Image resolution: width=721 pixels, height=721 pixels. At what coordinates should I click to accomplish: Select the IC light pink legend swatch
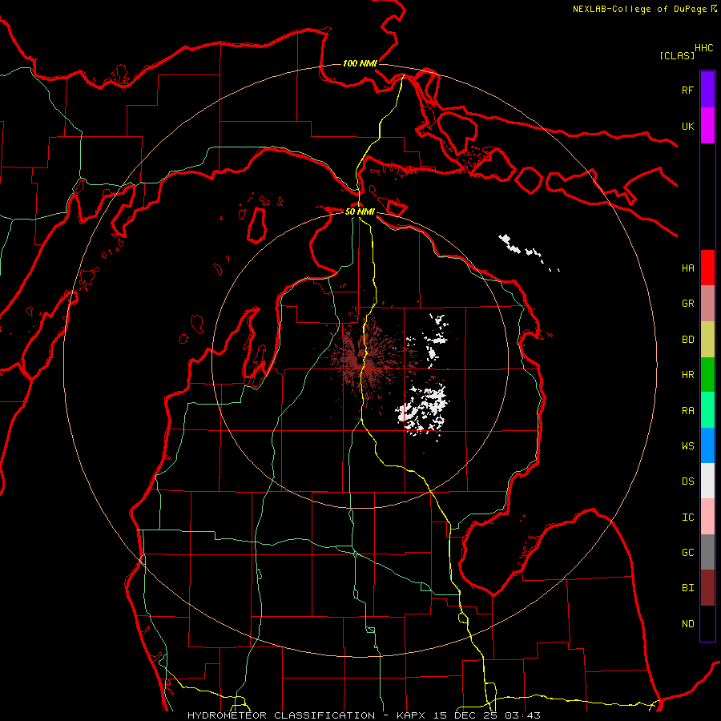pyautogui.click(x=707, y=517)
